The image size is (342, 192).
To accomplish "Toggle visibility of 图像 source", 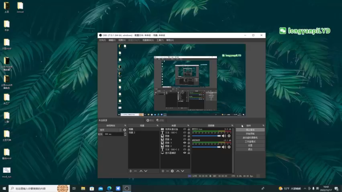I will point(185,136).
